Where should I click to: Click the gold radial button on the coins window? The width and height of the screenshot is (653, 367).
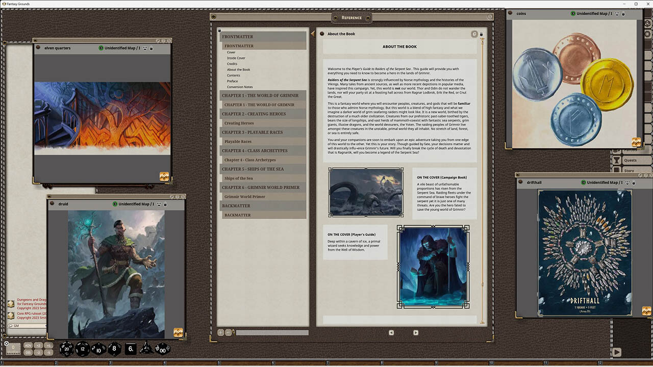(x=636, y=143)
